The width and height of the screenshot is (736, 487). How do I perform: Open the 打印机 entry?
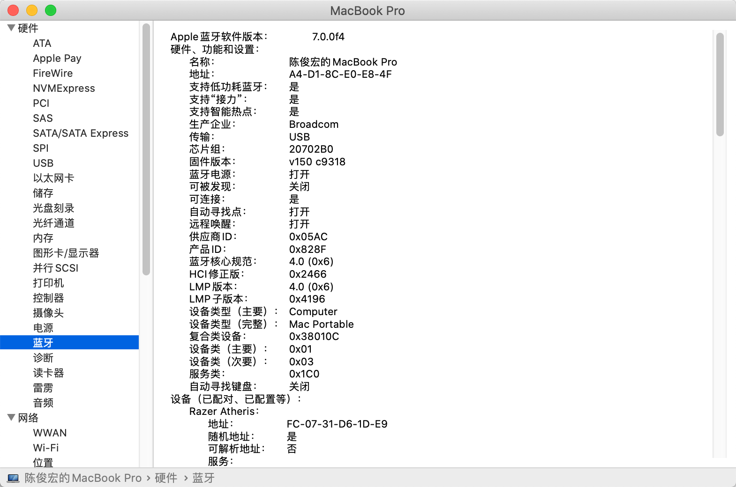pos(48,283)
